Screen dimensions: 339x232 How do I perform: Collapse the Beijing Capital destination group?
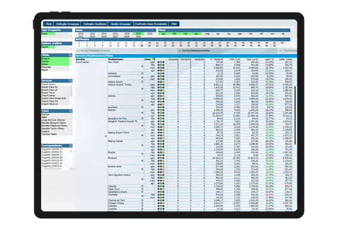pos(142,145)
